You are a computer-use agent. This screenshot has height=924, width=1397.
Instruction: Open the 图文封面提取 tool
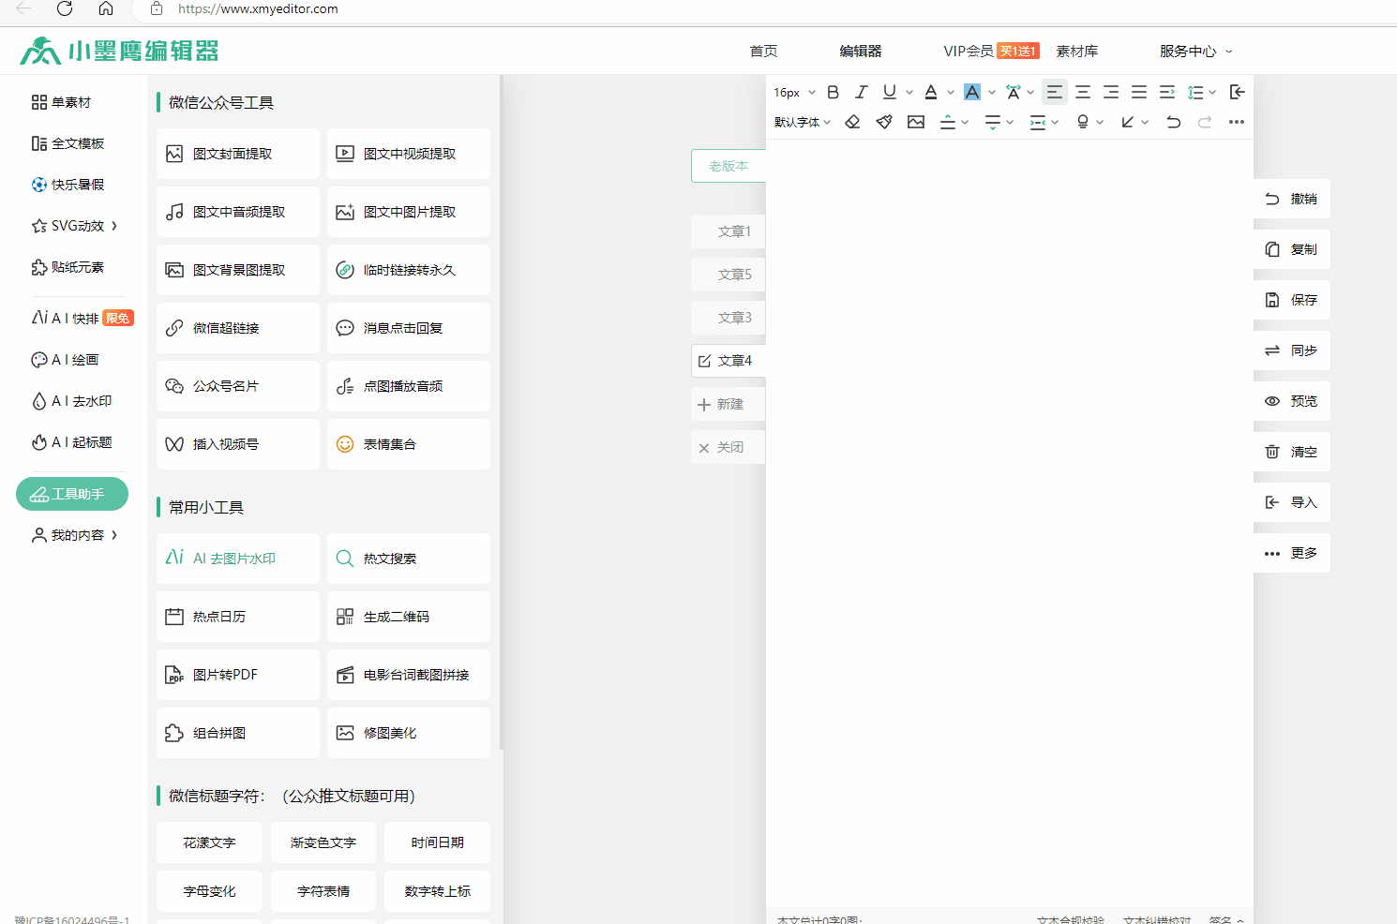point(238,154)
